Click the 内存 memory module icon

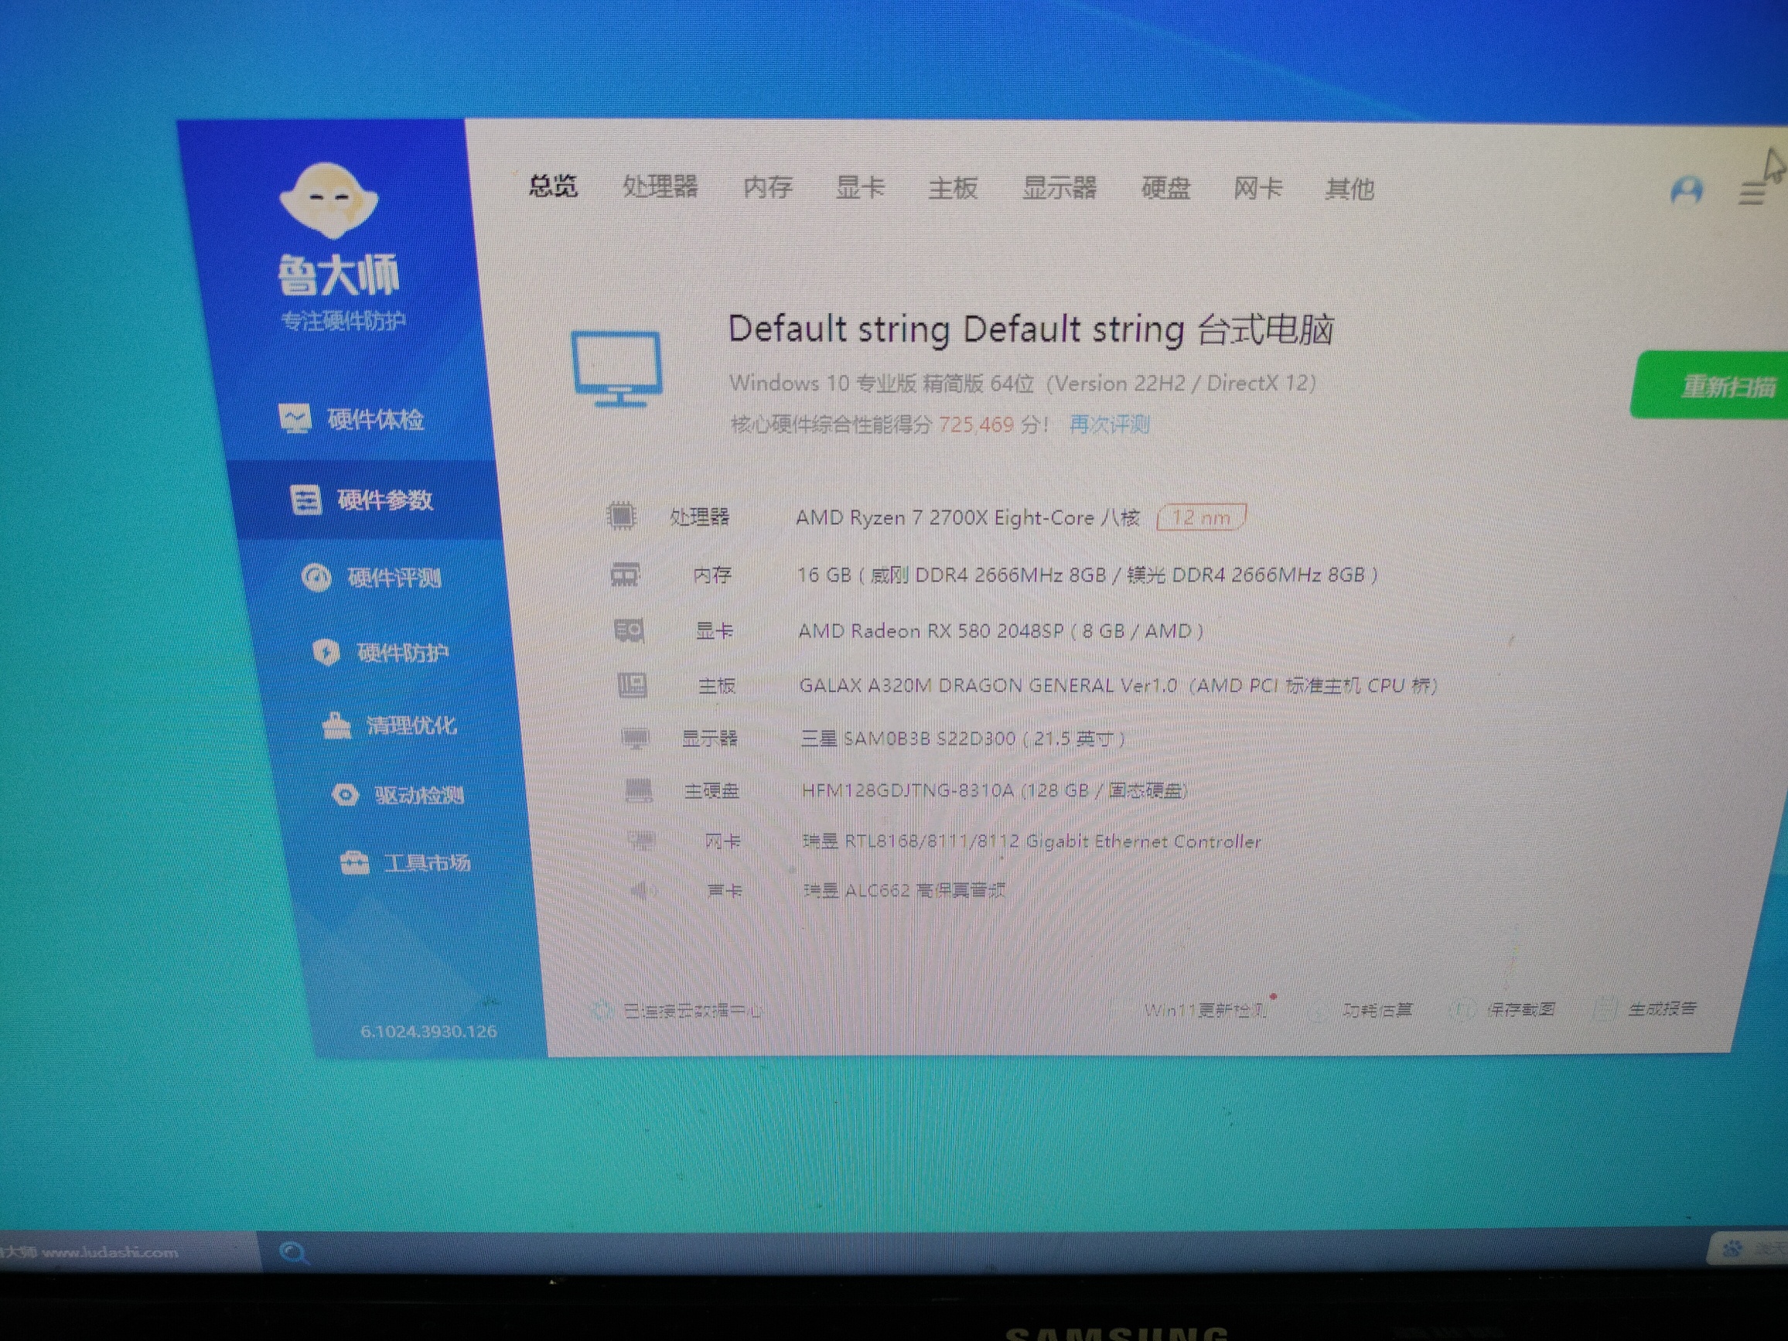(624, 575)
